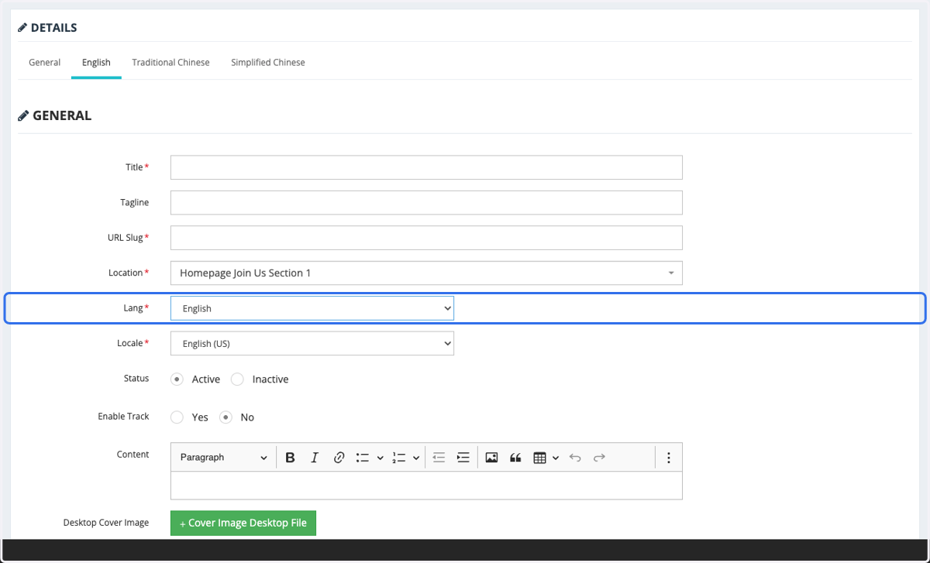Switch to the Traditional Chinese tab
930x563 pixels.
coord(170,63)
